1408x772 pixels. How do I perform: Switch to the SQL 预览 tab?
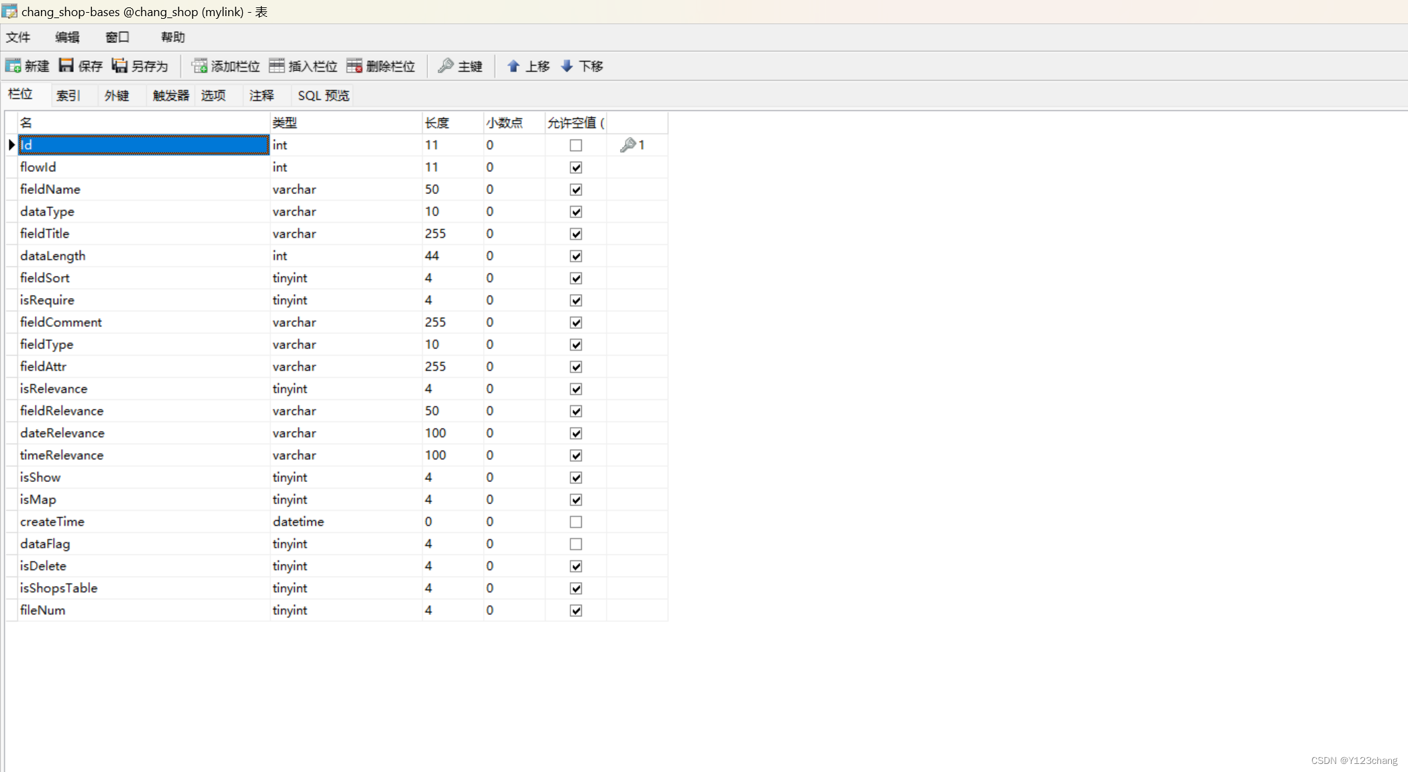coord(323,95)
